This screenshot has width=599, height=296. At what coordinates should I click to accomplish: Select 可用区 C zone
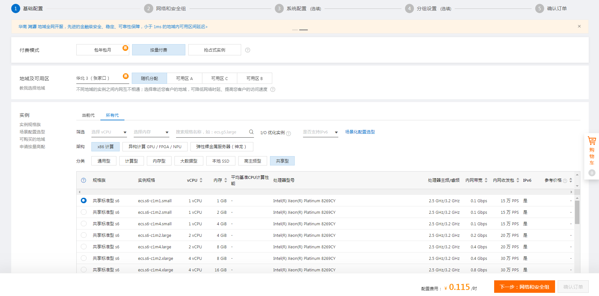point(220,78)
